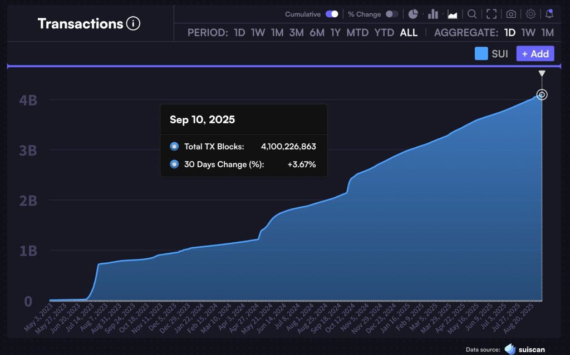Enable the % Change toggle
The height and width of the screenshot is (355, 570).
tap(392, 14)
